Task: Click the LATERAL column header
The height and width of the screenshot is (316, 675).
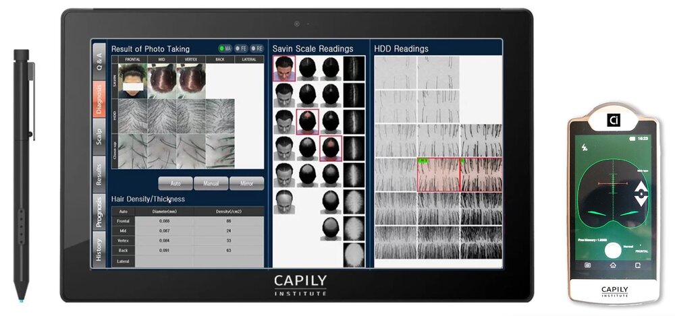Action: point(249,59)
